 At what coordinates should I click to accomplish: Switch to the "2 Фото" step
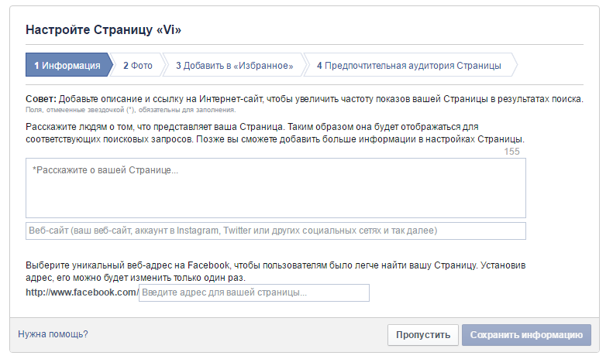[x=138, y=66]
